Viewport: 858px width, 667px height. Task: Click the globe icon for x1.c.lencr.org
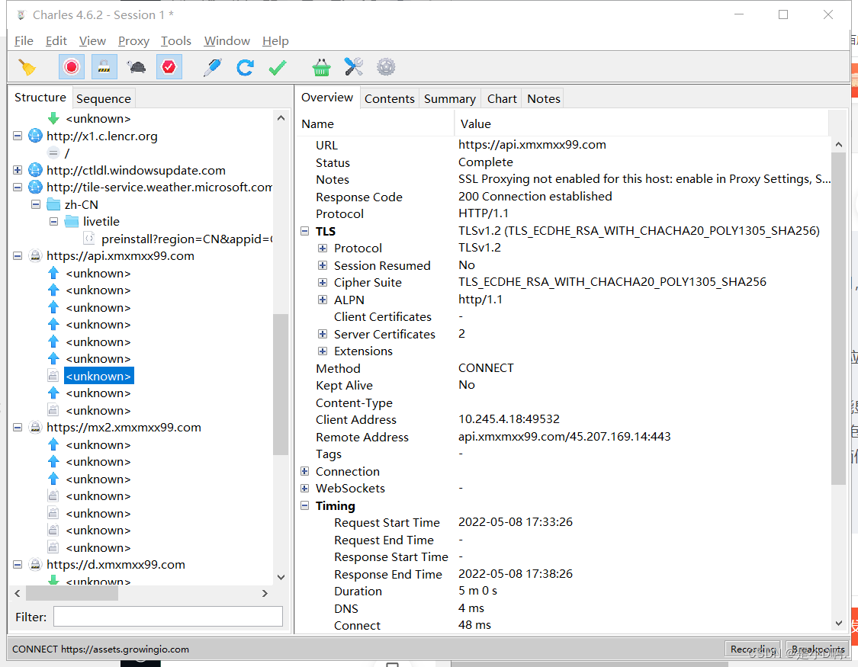35,136
